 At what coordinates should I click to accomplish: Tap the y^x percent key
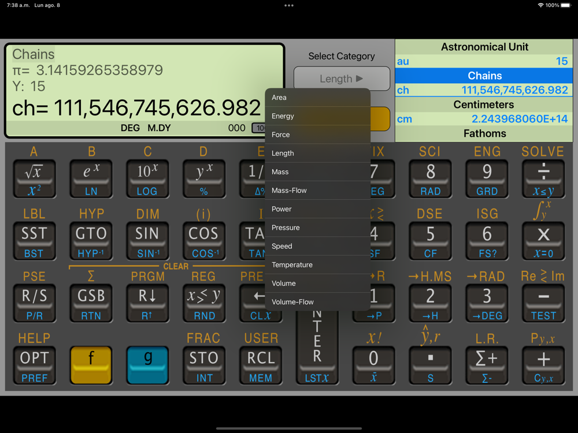204,179
